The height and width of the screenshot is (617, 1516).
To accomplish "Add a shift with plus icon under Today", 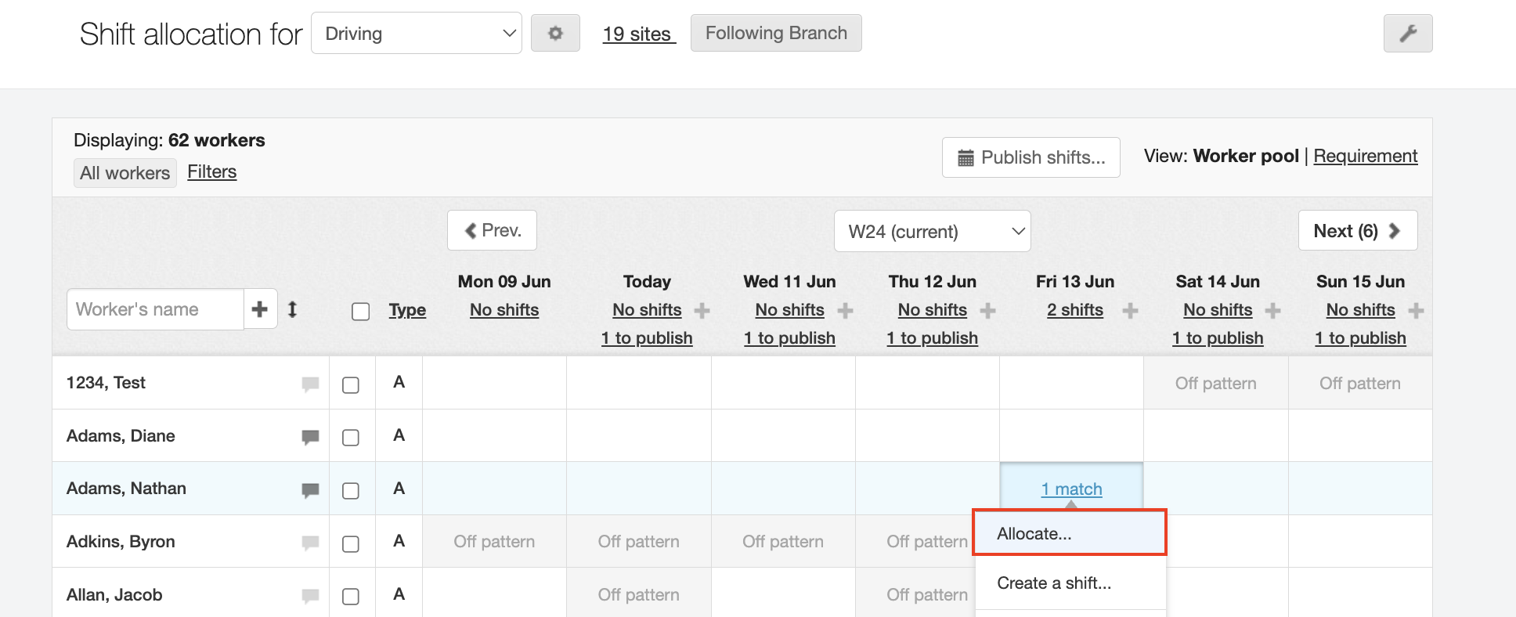I will point(702,311).
